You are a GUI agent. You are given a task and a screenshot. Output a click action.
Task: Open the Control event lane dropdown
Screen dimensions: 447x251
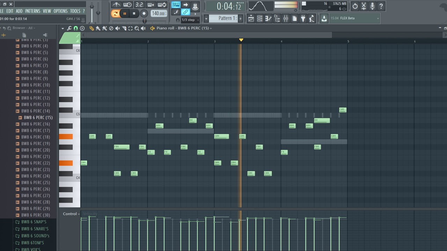[x=72, y=214]
